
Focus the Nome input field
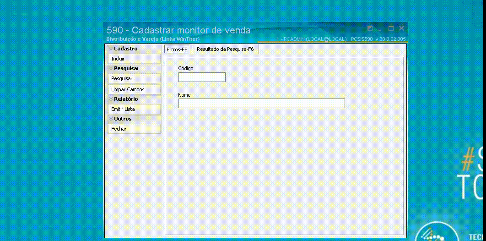click(262, 103)
